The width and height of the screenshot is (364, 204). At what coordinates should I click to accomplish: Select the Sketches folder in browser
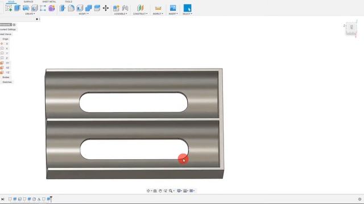coord(7,82)
